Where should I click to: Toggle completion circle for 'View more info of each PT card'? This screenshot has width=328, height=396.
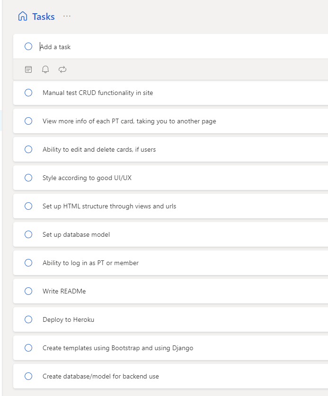pos(28,121)
